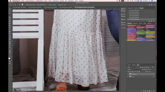Click the layer opacity value field

click(x=150, y=70)
